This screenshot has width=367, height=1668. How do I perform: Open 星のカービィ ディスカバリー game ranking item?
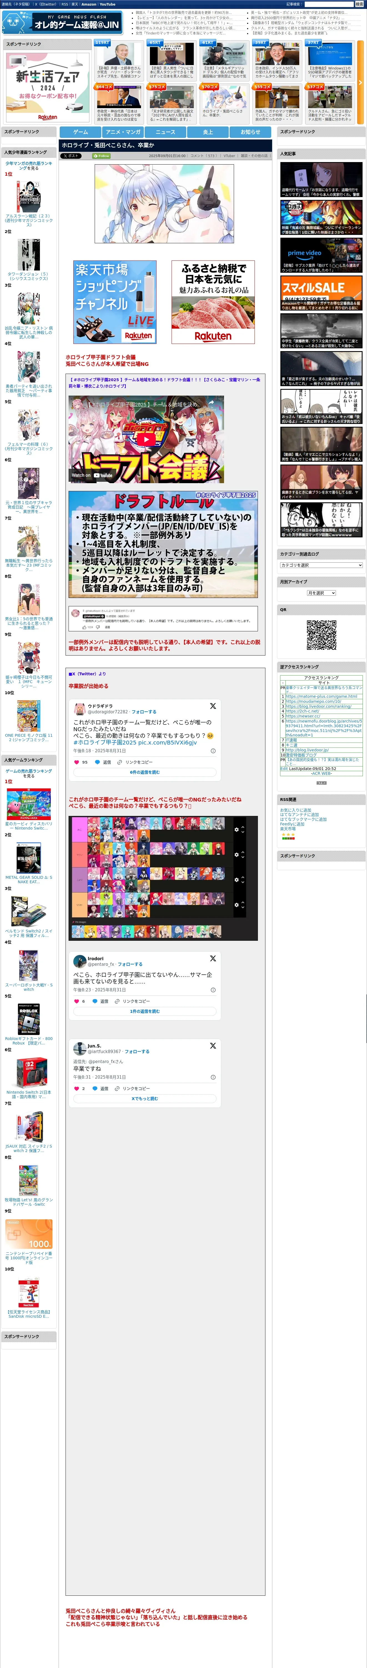(28, 826)
